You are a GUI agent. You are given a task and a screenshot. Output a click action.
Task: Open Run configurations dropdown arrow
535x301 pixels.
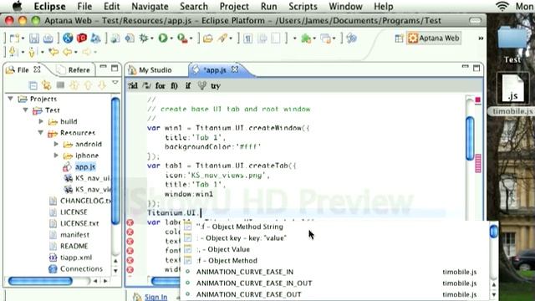click(x=171, y=38)
